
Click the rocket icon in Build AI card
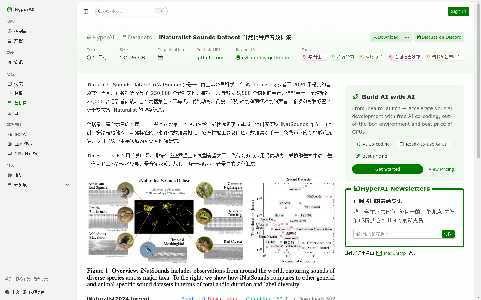(356, 97)
